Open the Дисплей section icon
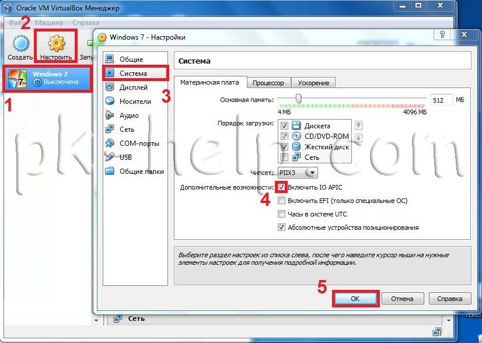This screenshot has width=482, height=343. pyautogui.click(x=110, y=87)
